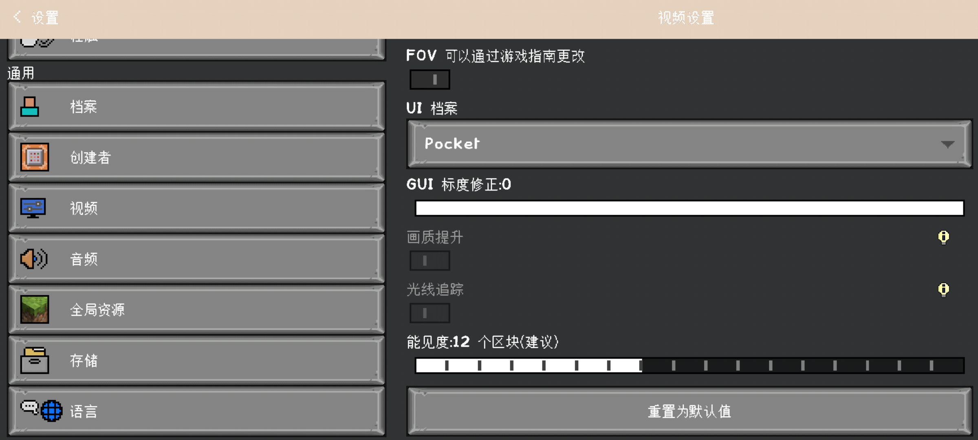Click the 档案 profile character icon
The image size is (978, 440).
pyautogui.click(x=30, y=107)
